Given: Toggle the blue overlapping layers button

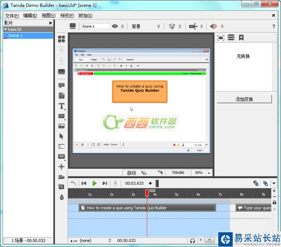Looking at the screenshot, I should pyautogui.click(x=266, y=183).
